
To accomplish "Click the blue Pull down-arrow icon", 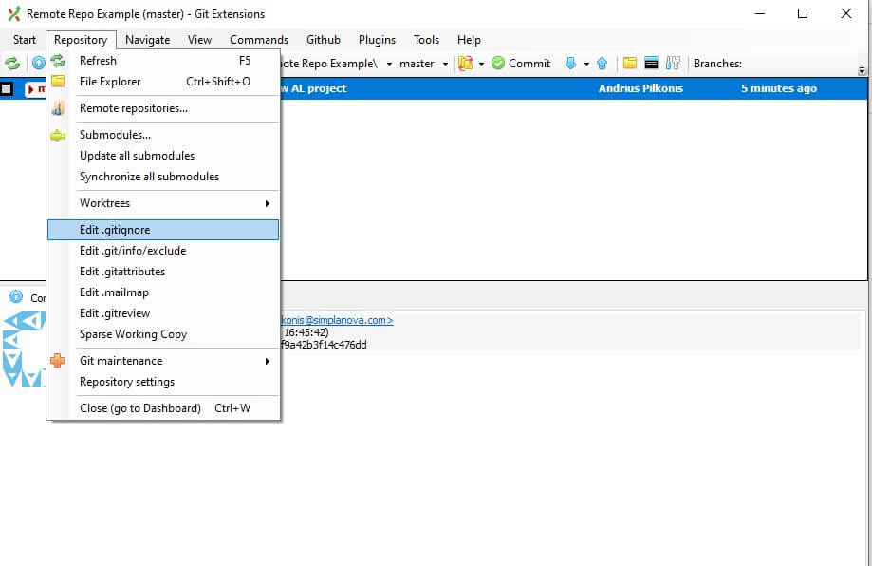I will point(570,64).
